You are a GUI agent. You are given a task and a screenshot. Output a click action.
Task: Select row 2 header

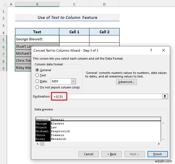coord(4,18)
